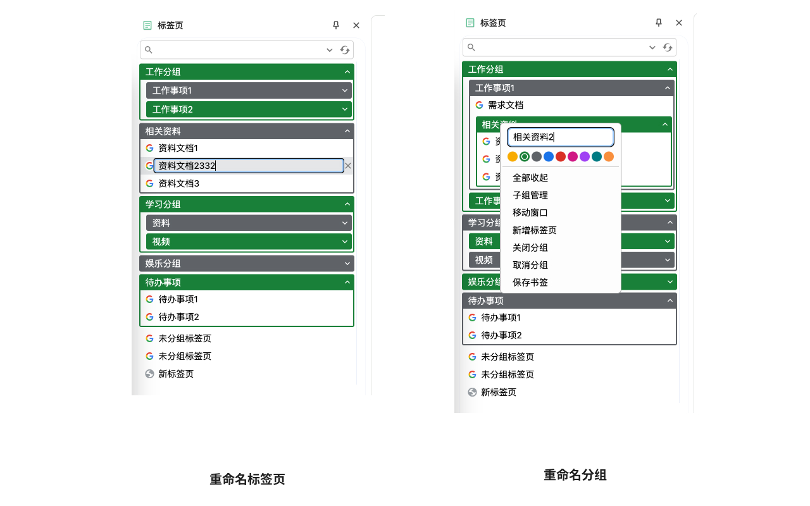Collapse the 待办事项 section
810x506 pixels.
[x=347, y=282]
